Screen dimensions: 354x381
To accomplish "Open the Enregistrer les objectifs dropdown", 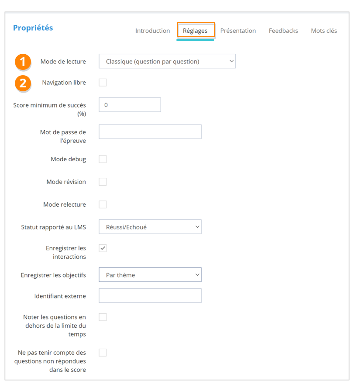I will point(150,275).
